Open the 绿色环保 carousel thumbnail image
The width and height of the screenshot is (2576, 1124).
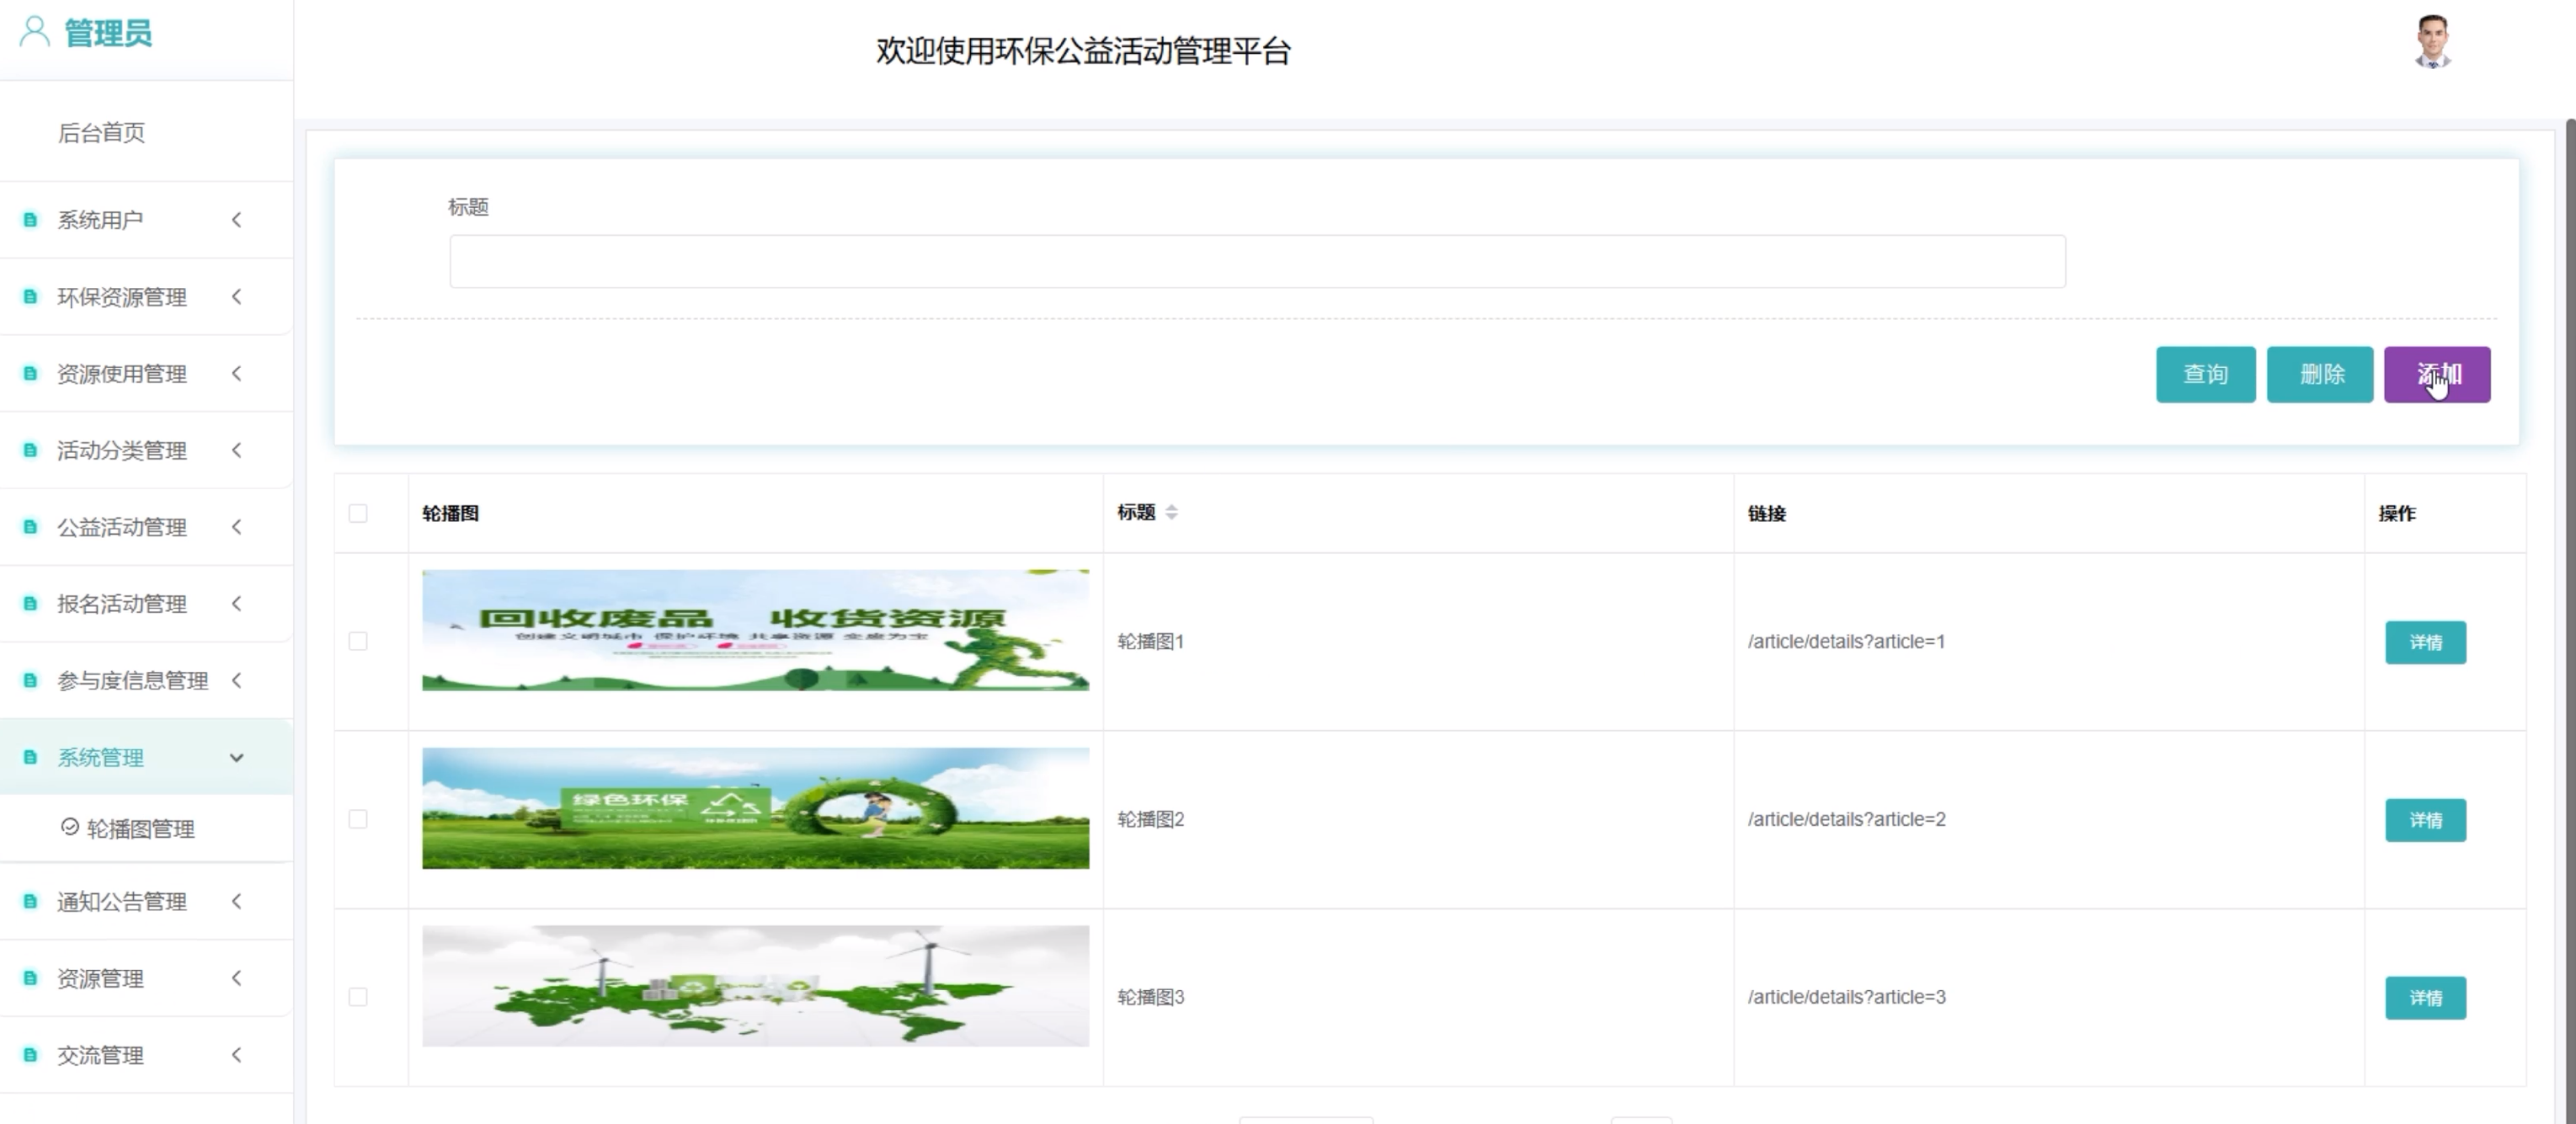(755, 808)
